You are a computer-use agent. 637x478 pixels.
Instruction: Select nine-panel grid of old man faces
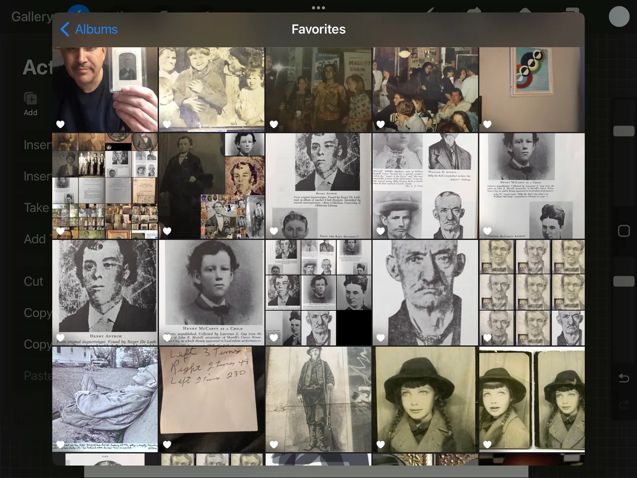tap(531, 293)
